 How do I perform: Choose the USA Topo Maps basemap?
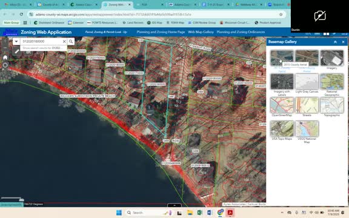(282, 129)
